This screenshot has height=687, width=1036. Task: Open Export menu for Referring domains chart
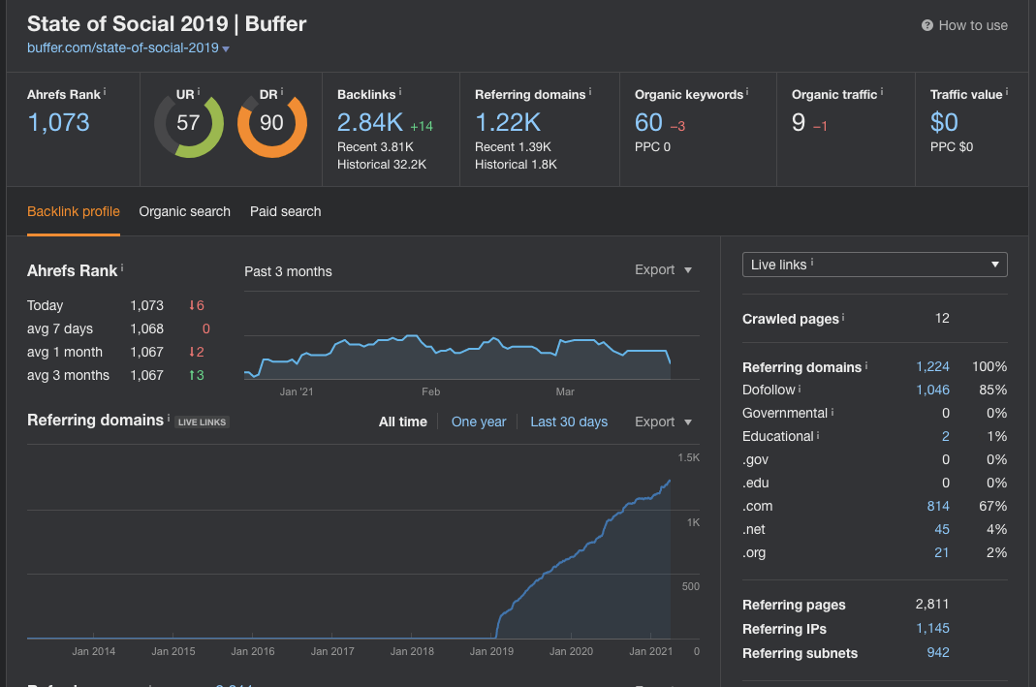[x=663, y=422]
